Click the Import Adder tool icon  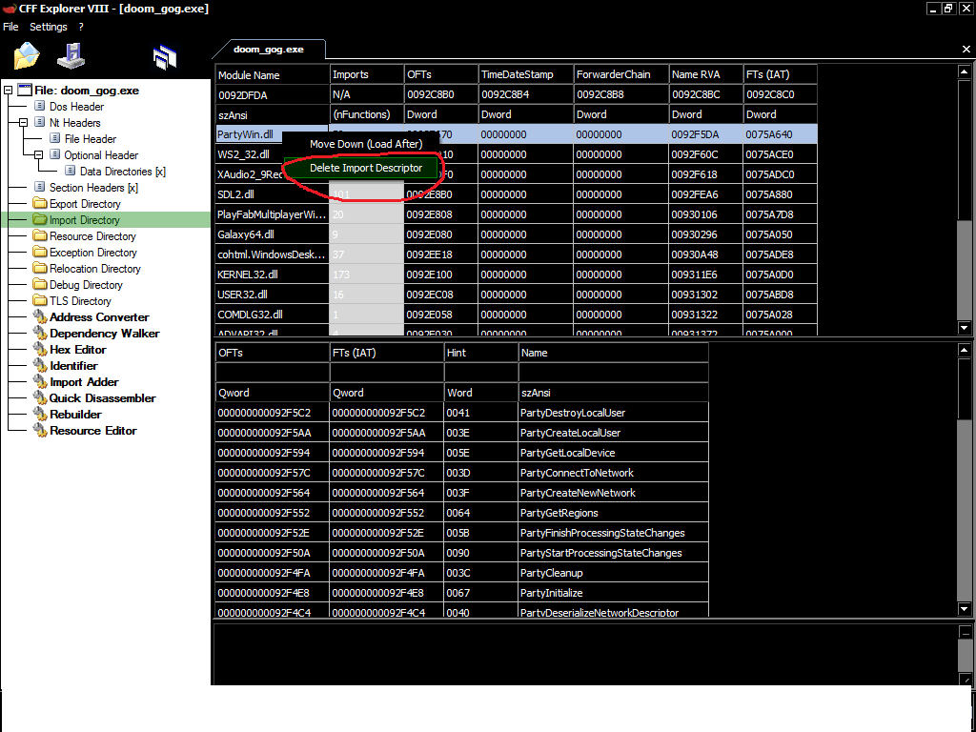(x=40, y=381)
